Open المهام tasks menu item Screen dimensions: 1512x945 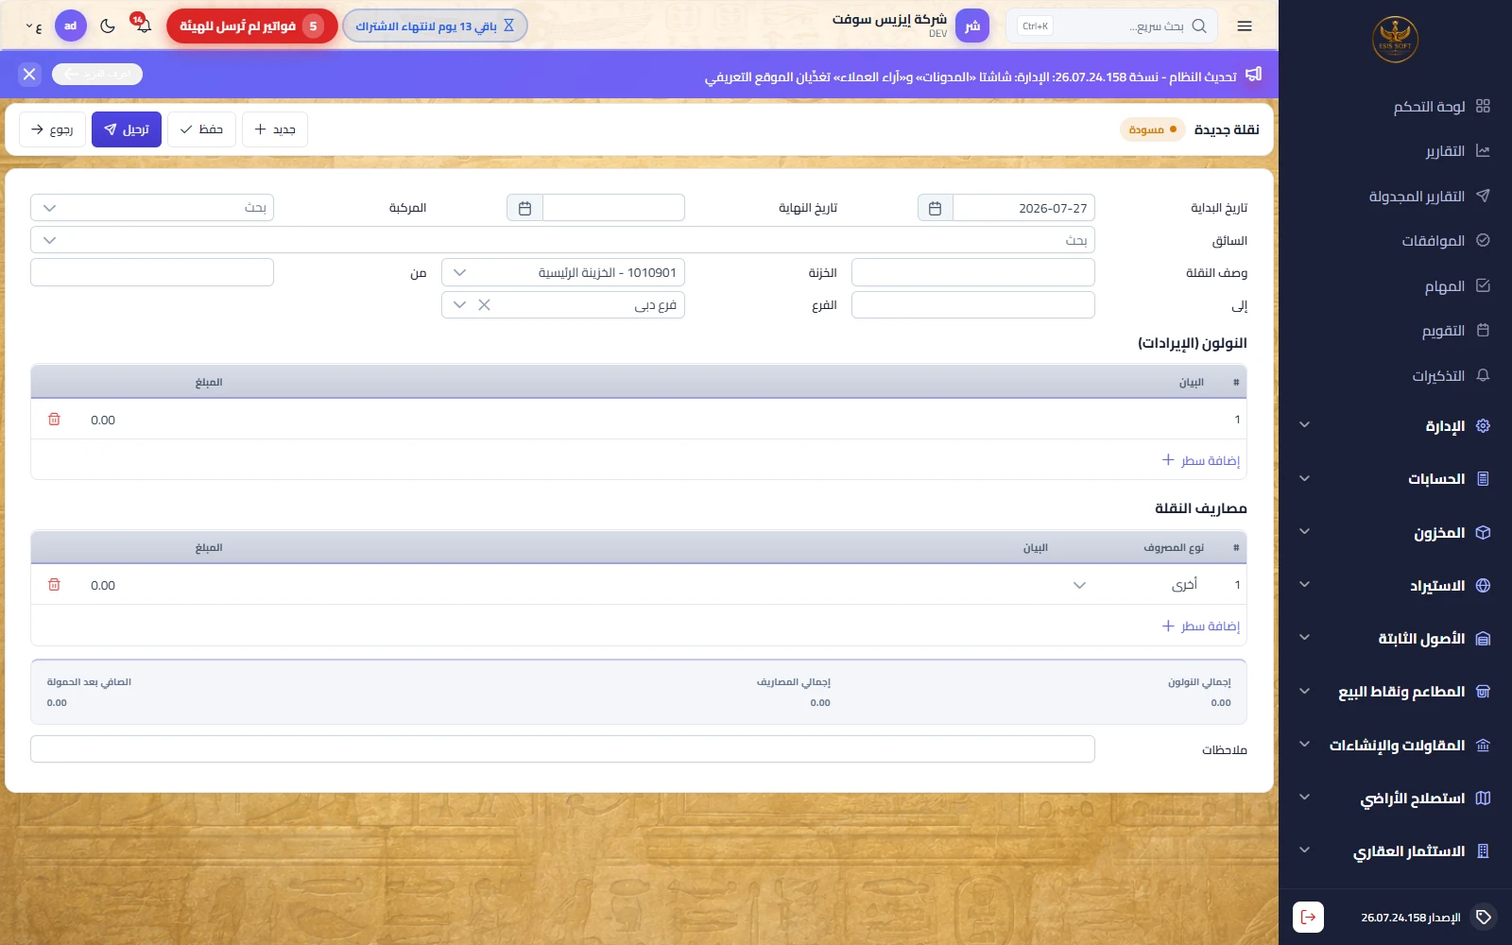tap(1456, 285)
